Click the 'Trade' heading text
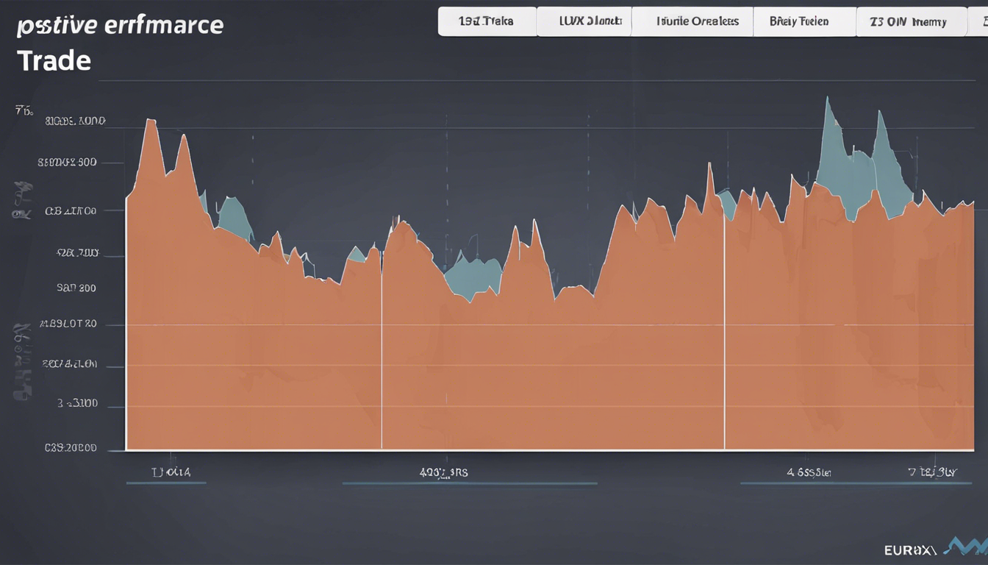This screenshot has height=565, width=988. (54, 60)
